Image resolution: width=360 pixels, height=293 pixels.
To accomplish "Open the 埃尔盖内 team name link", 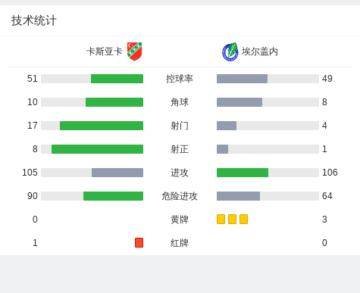I will pyautogui.click(x=260, y=51).
